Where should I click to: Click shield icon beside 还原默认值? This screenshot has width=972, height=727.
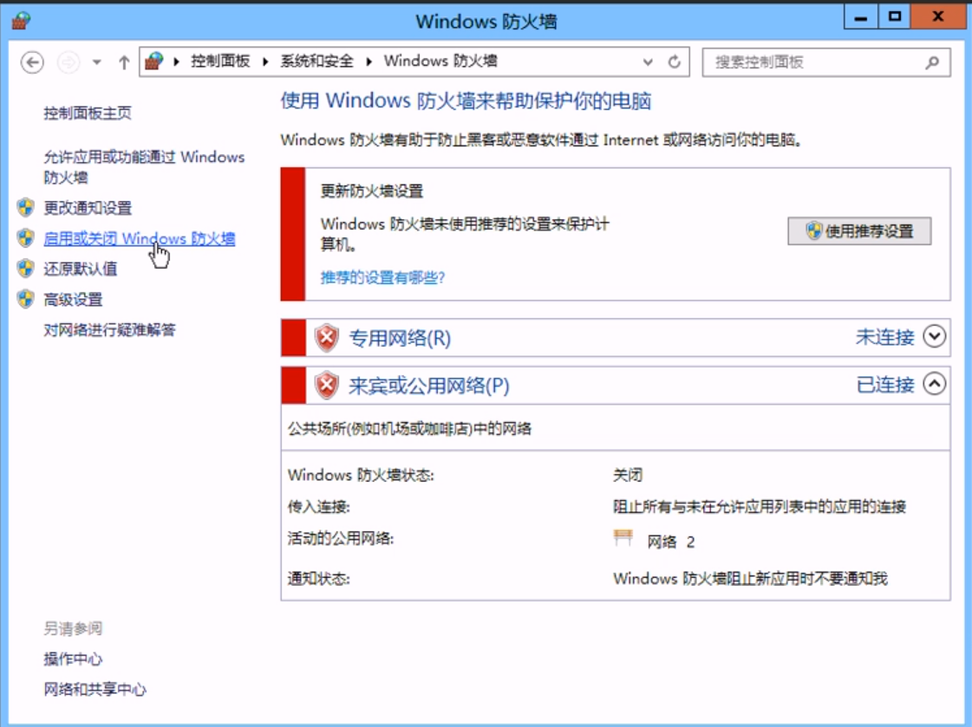[25, 268]
